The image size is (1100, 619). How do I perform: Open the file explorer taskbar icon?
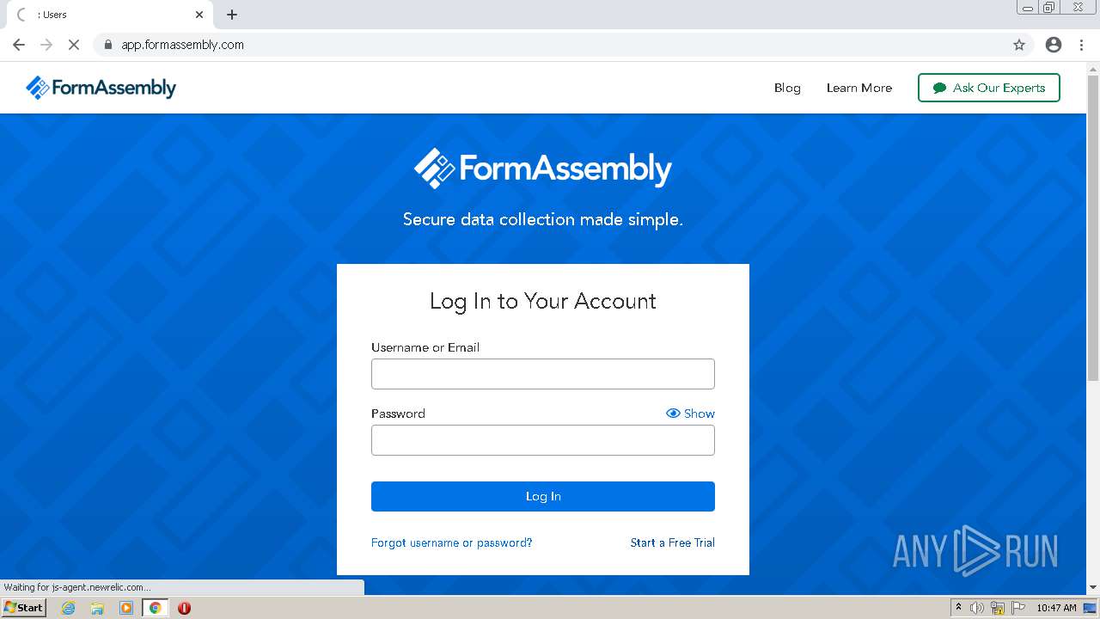97,608
